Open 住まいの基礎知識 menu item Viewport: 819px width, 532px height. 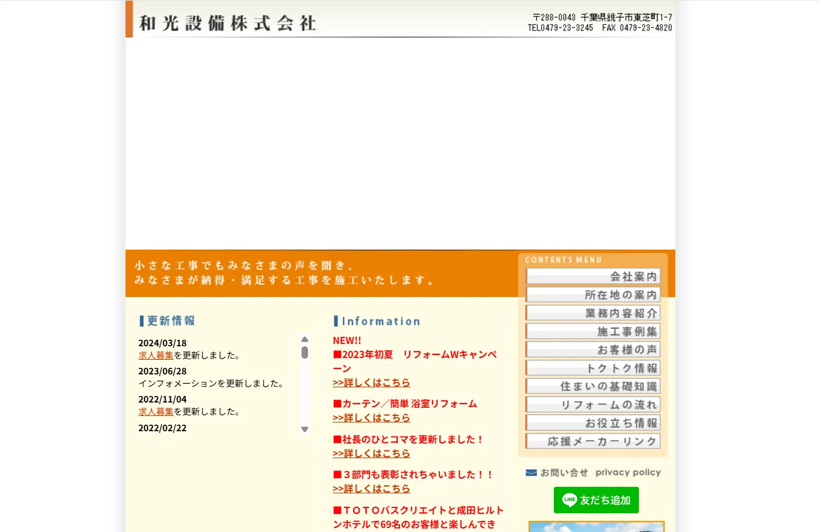tap(593, 386)
